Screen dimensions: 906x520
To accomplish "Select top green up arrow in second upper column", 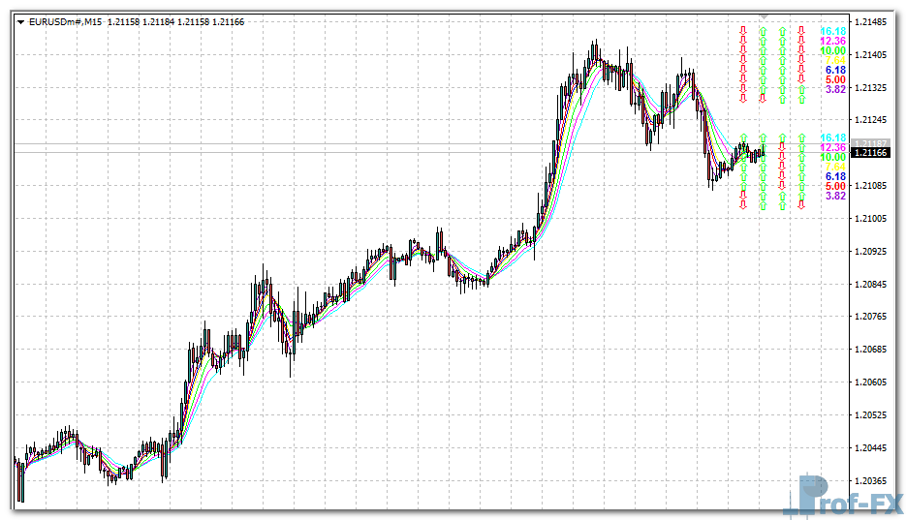I will [763, 31].
